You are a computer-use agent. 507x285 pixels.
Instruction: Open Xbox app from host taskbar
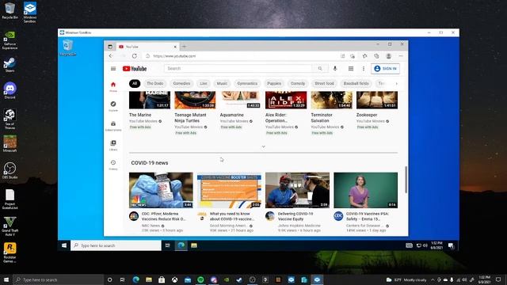(x=174, y=279)
